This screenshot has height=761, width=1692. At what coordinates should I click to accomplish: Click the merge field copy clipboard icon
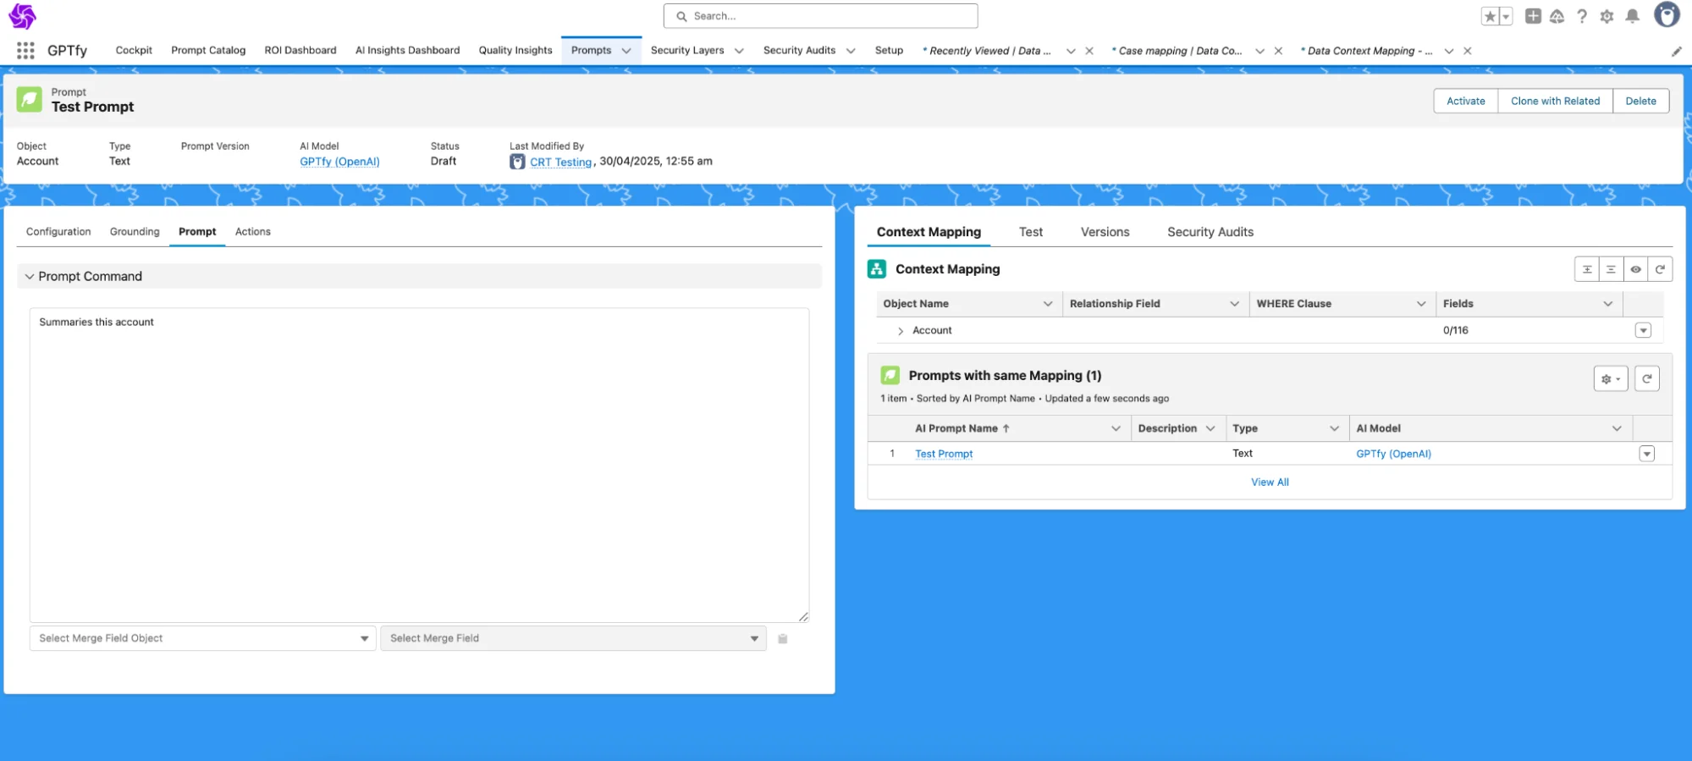(x=783, y=638)
